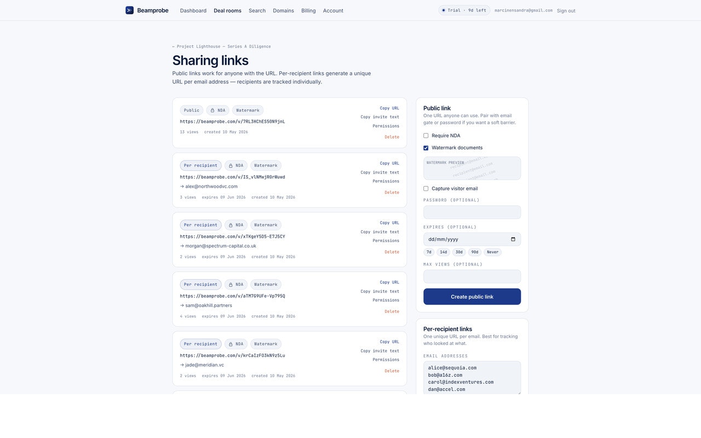Image resolution: width=701 pixels, height=438 pixels.
Task: Click the Expires dd/mm/yyyy date field
Action: pos(472,239)
